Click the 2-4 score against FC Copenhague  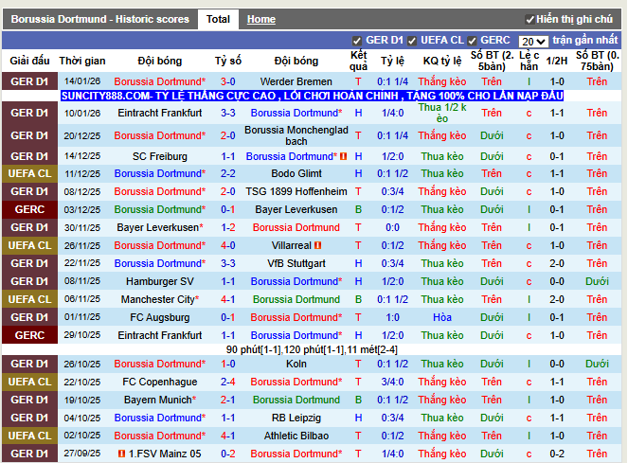pos(228,383)
